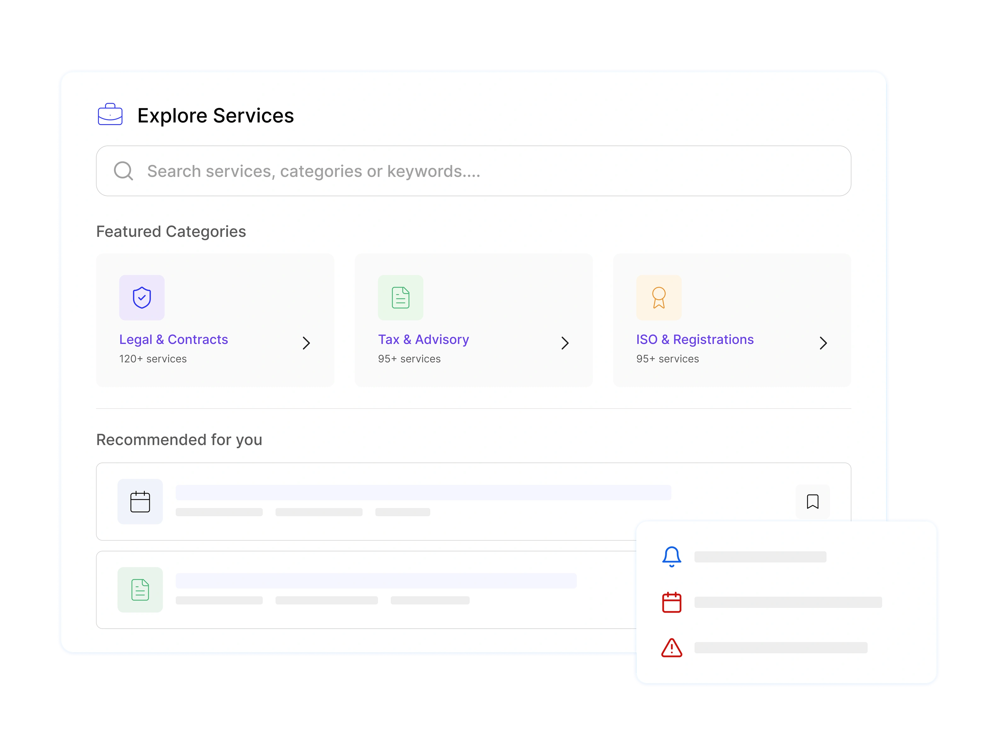Click the blue bell notification icon

coord(671,557)
